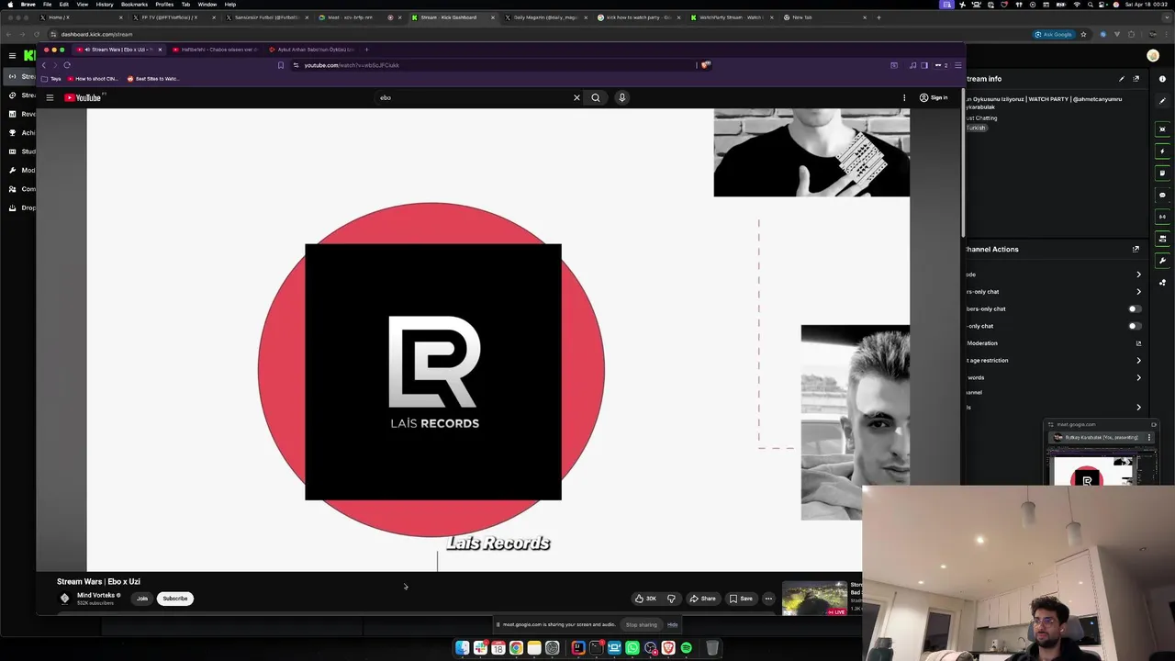Toggle subscribers-only chat switch
Viewport: 1175px width, 661px height.
tap(1135, 309)
